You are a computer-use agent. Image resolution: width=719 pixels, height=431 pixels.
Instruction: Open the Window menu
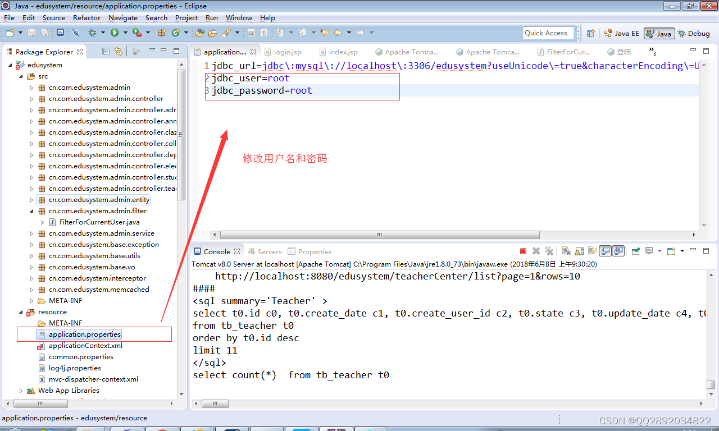coord(238,17)
